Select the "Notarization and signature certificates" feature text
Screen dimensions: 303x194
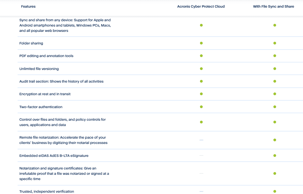(64, 173)
